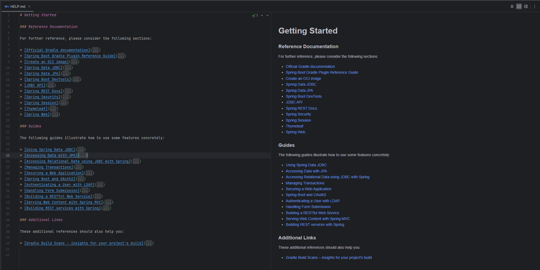Open Spring Security link in preview
540x270 pixels.
click(298, 114)
